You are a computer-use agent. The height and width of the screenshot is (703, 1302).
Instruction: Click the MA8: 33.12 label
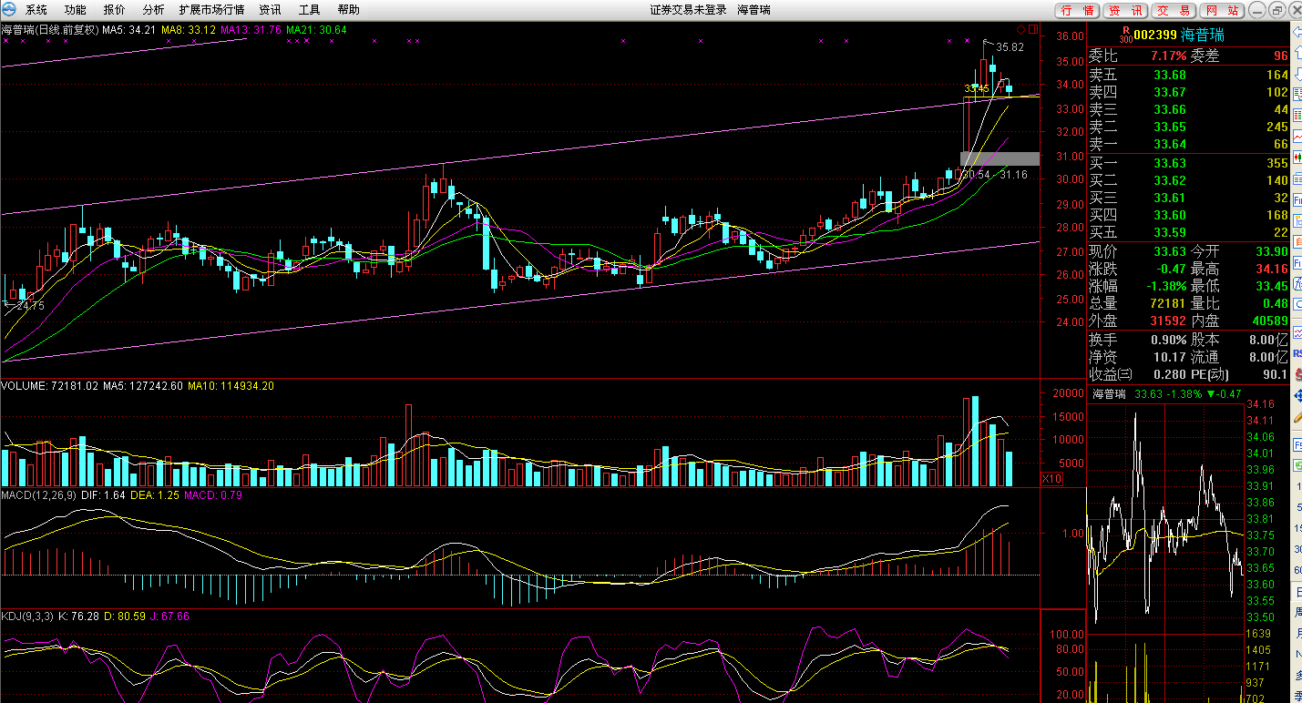190,29
